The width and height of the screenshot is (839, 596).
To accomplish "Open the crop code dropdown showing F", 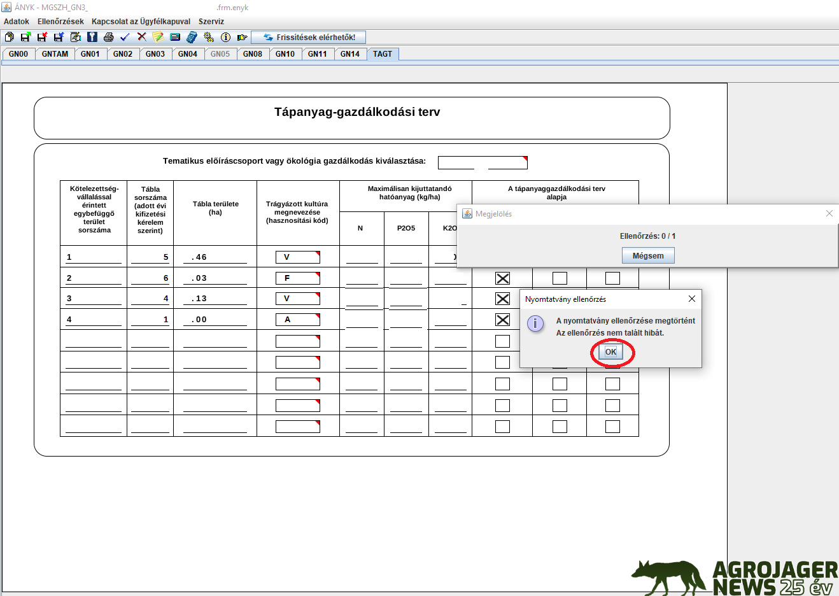I will click(x=297, y=278).
